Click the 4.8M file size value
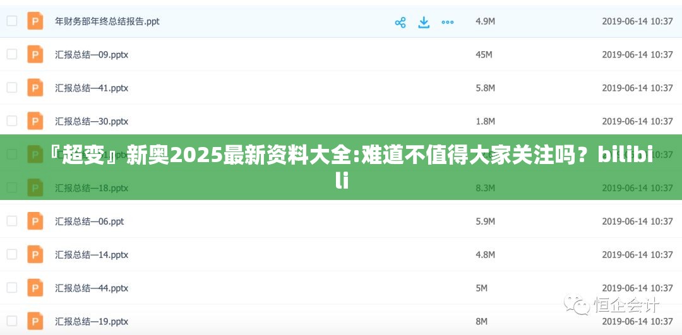This screenshot has width=682, height=335. 485,255
